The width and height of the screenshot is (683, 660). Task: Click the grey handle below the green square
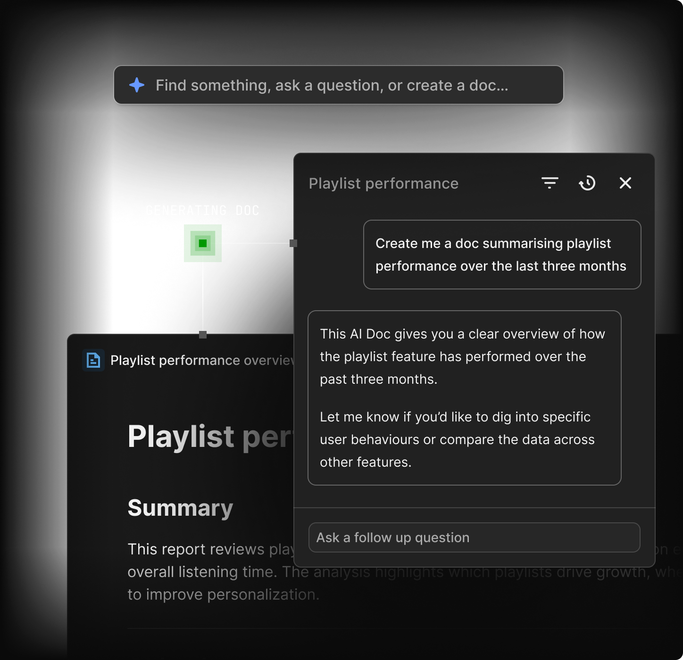[x=203, y=335]
